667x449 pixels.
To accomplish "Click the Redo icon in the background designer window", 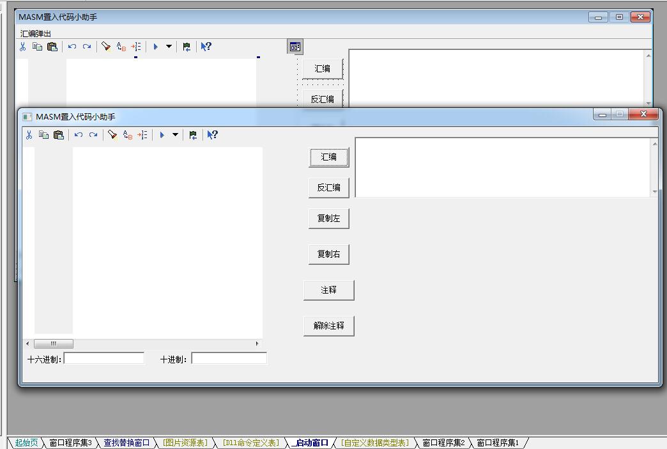I will (x=87, y=47).
